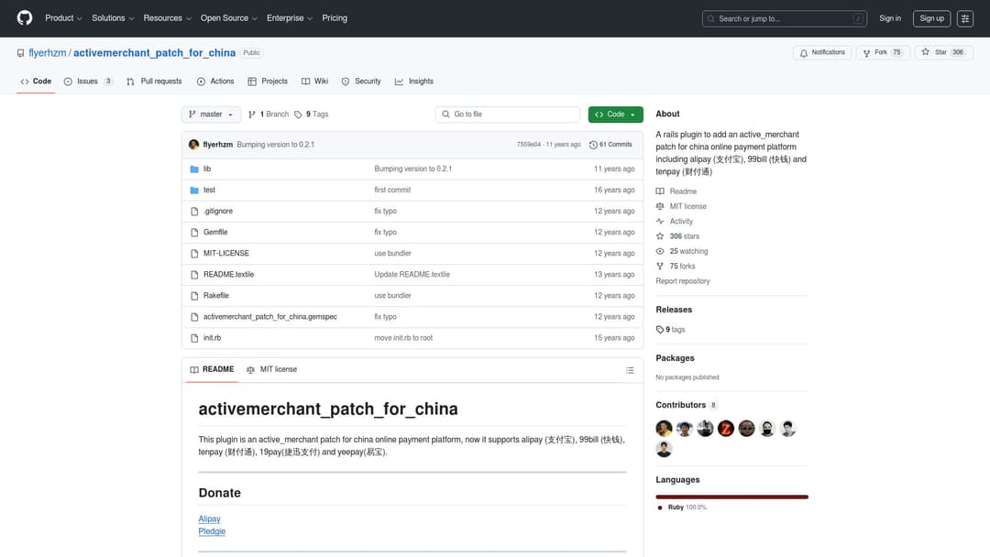Viewport: 990px width, 557px height.
Task: Click flyerhzm avatar in commit row
Action: pyautogui.click(x=193, y=145)
